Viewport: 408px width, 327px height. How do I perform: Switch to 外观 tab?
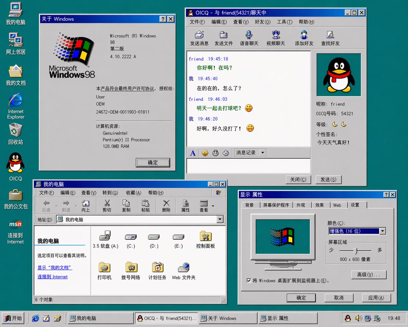301,205
